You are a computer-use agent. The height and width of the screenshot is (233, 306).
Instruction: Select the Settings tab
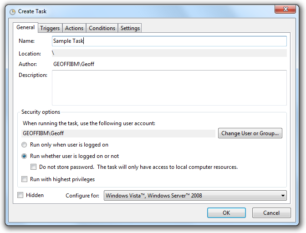tap(130, 28)
